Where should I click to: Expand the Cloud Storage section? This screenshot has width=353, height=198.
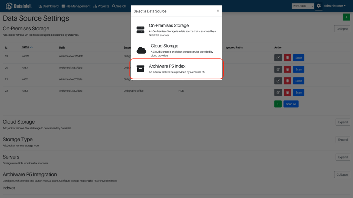coord(343,122)
